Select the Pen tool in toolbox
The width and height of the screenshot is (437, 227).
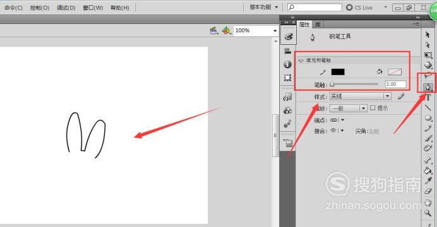pos(428,87)
